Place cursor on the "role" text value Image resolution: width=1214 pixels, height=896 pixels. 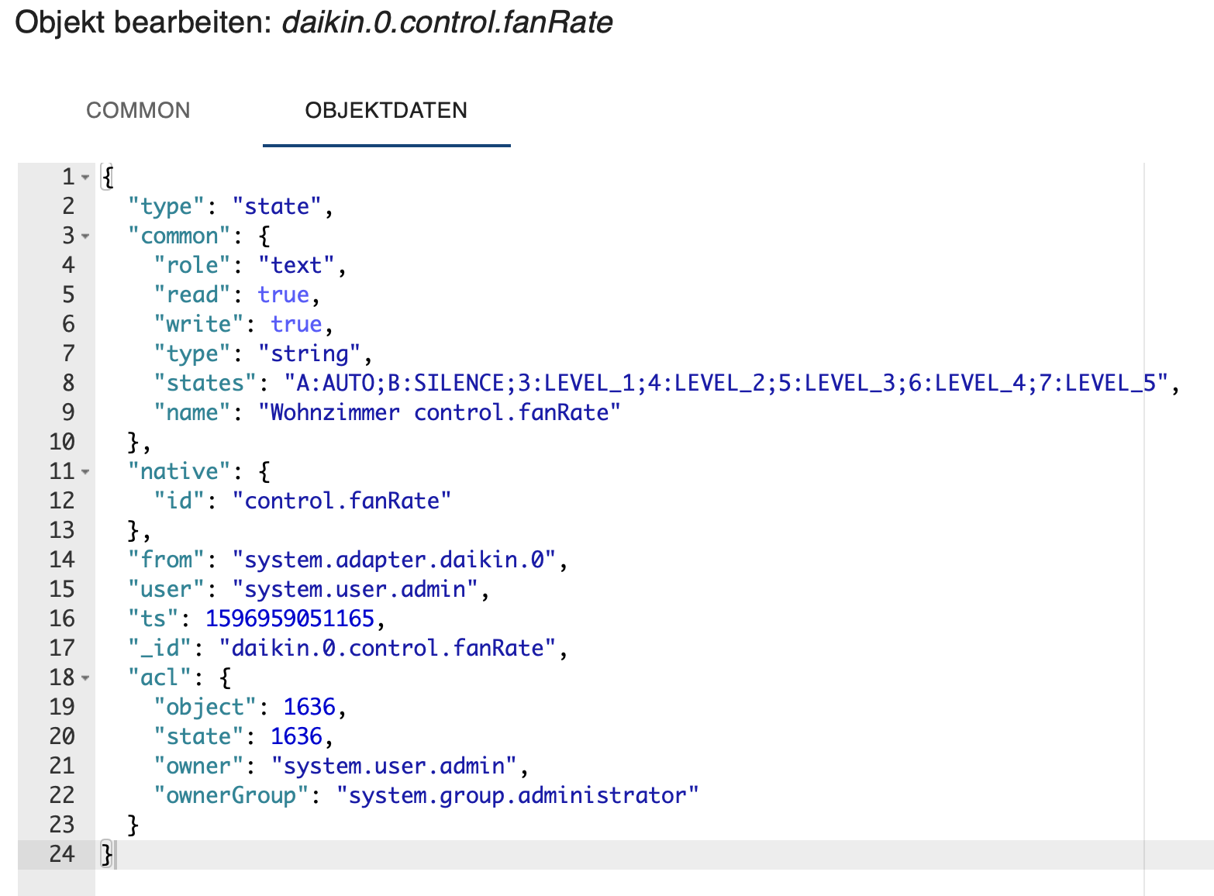[295, 265]
